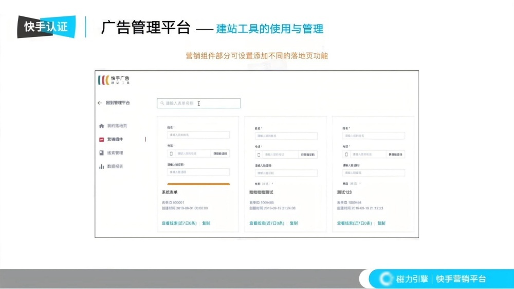Click the 建站工具的使用与管理 subtitle

click(269, 29)
